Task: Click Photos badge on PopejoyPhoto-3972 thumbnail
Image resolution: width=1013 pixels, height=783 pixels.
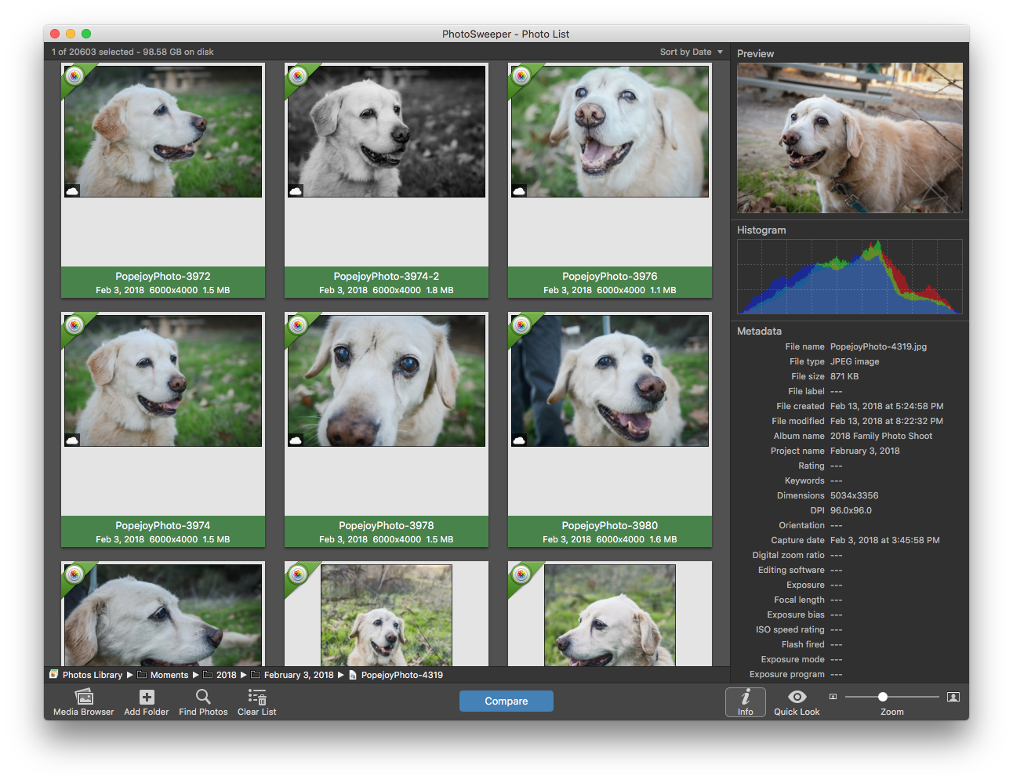Action: 74,76
